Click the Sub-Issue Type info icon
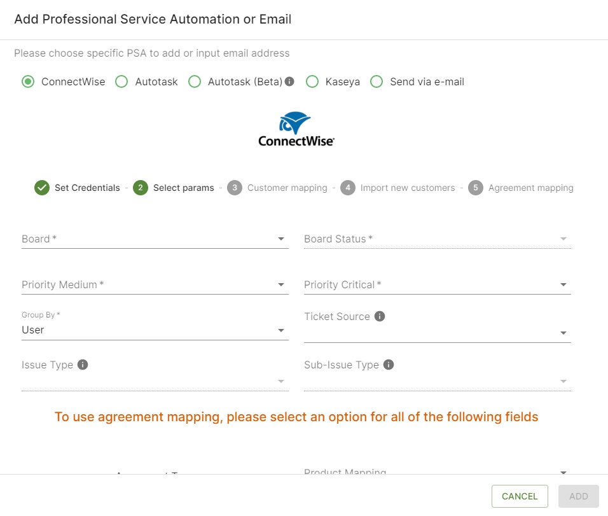This screenshot has height=516, width=608. click(389, 365)
